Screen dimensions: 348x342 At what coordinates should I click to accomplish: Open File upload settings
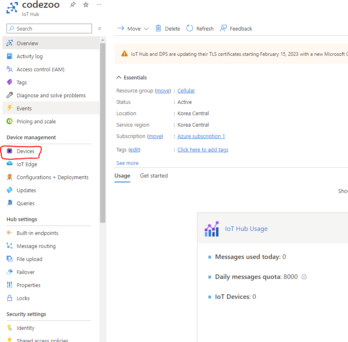pyautogui.click(x=51, y=259)
